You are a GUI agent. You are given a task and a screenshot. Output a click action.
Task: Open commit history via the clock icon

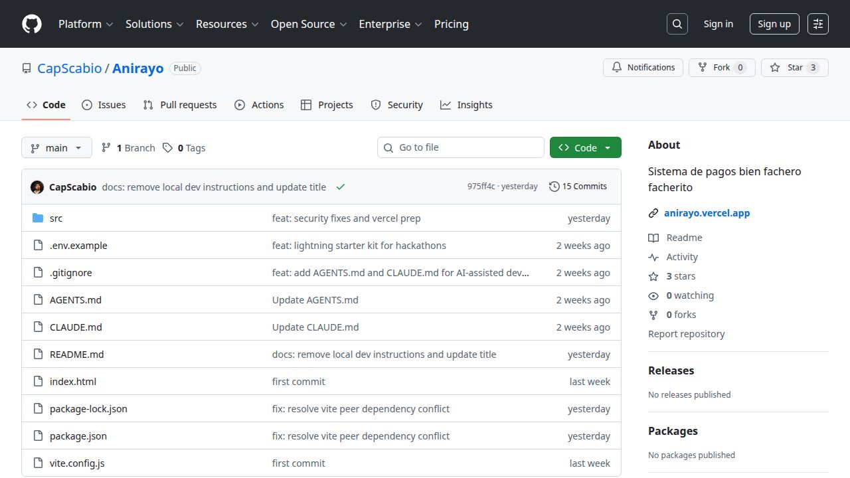click(x=554, y=187)
